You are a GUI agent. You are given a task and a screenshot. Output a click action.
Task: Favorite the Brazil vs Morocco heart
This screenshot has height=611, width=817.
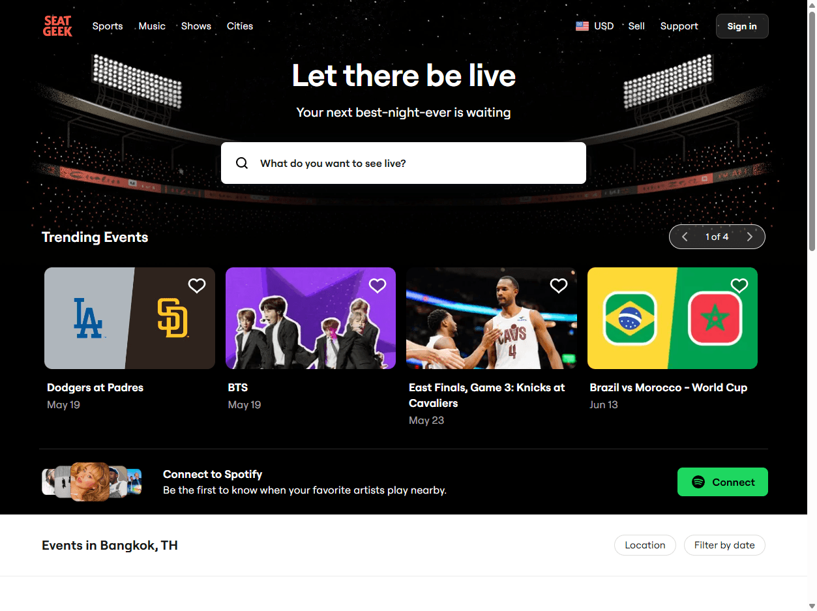739,286
